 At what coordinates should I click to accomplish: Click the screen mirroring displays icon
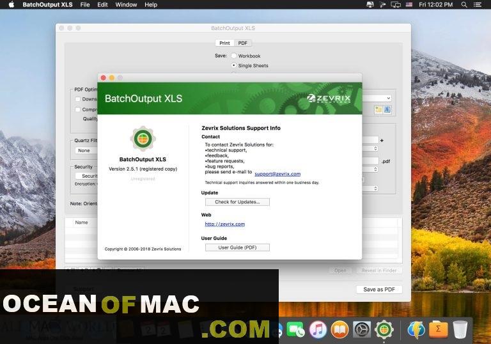click(x=396, y=4)
